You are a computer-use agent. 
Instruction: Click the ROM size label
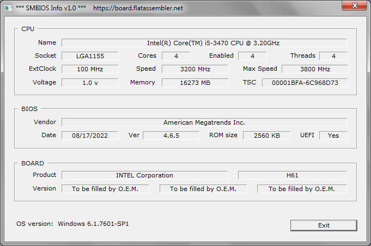click(x=223, y=135)
